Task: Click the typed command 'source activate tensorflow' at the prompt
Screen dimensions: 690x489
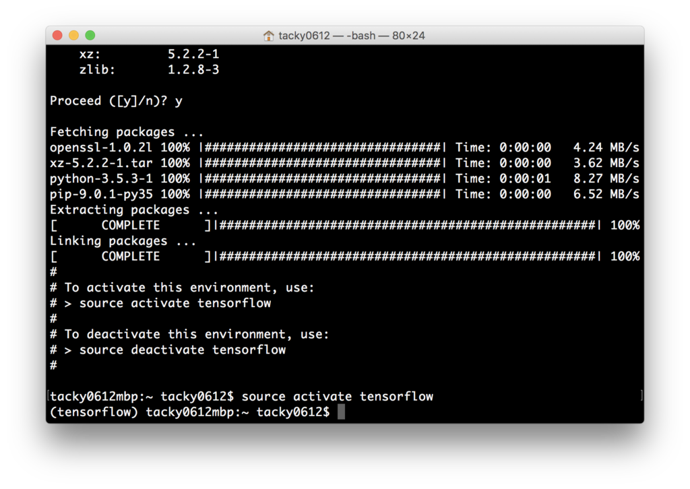Action: click(338, 397)
